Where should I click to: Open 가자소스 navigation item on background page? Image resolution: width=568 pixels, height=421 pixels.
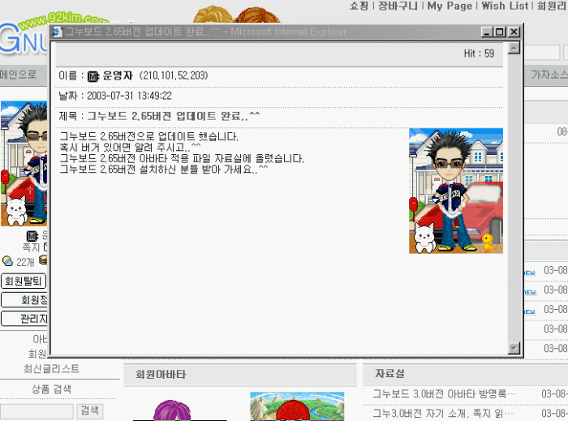pyautogui.click(x=549, y=75)
